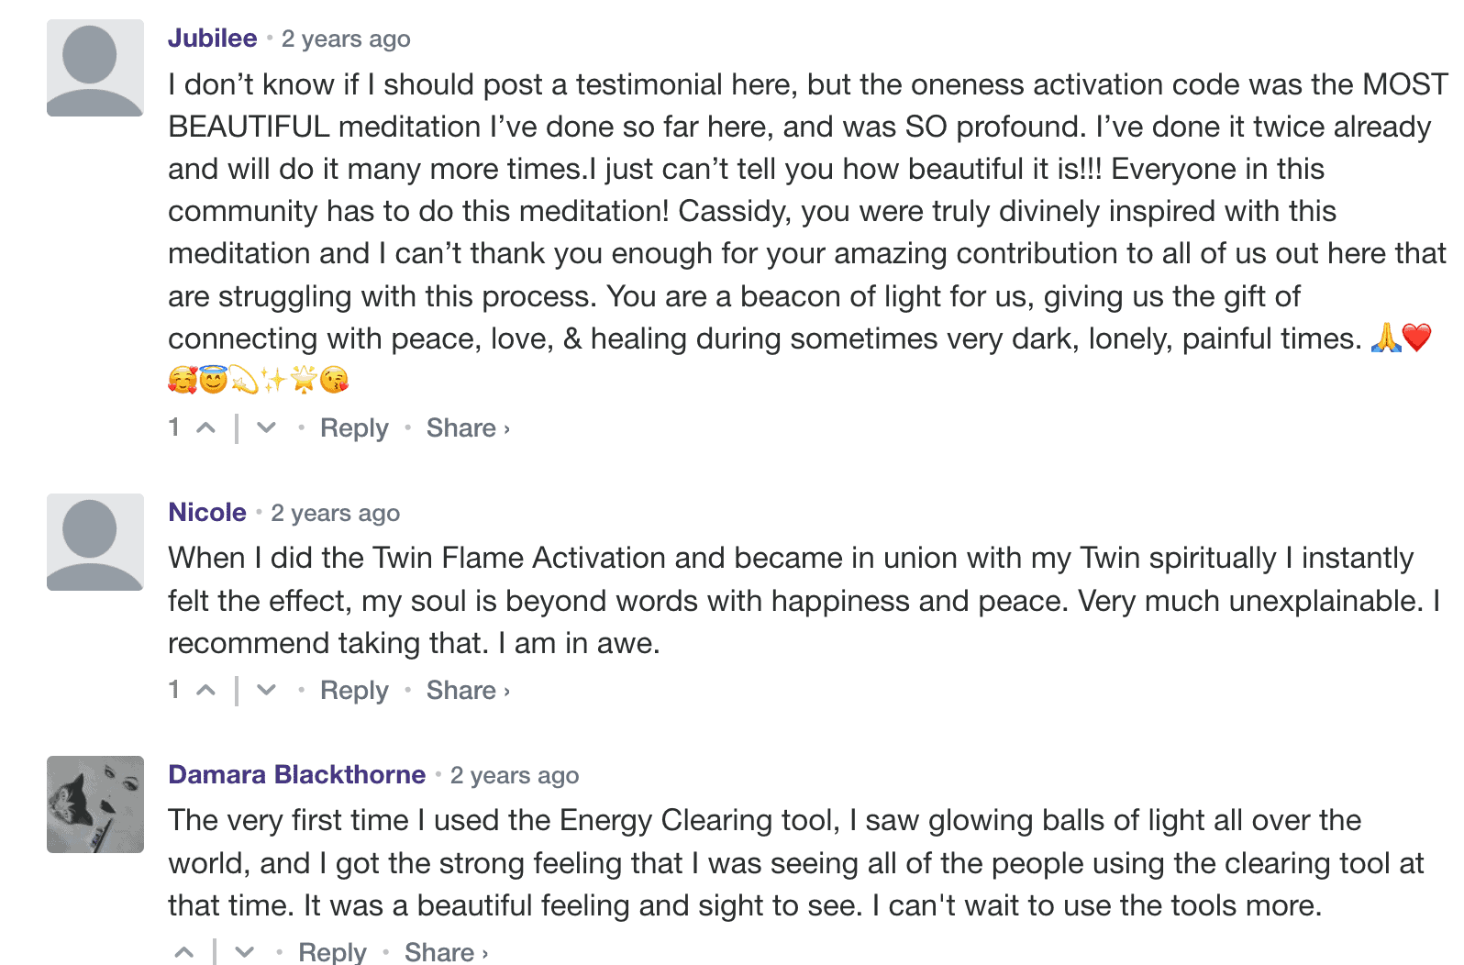Upvote Nicole's comment
The width and height of the screenshot is (1464, 965).
coord(206,690)
